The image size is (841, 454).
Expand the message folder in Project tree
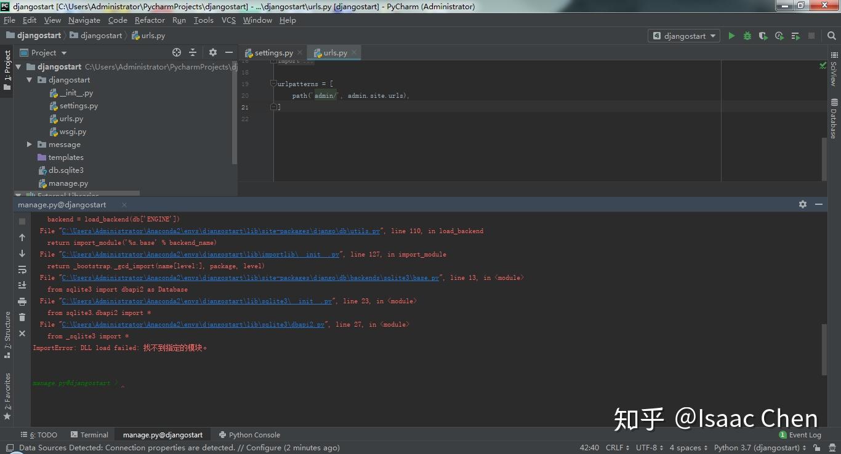point(29,144)
